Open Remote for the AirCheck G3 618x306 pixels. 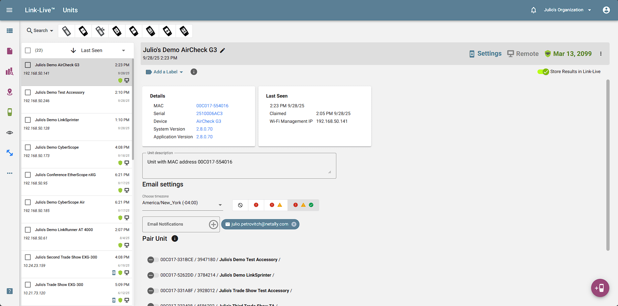(x=523, y=54)
